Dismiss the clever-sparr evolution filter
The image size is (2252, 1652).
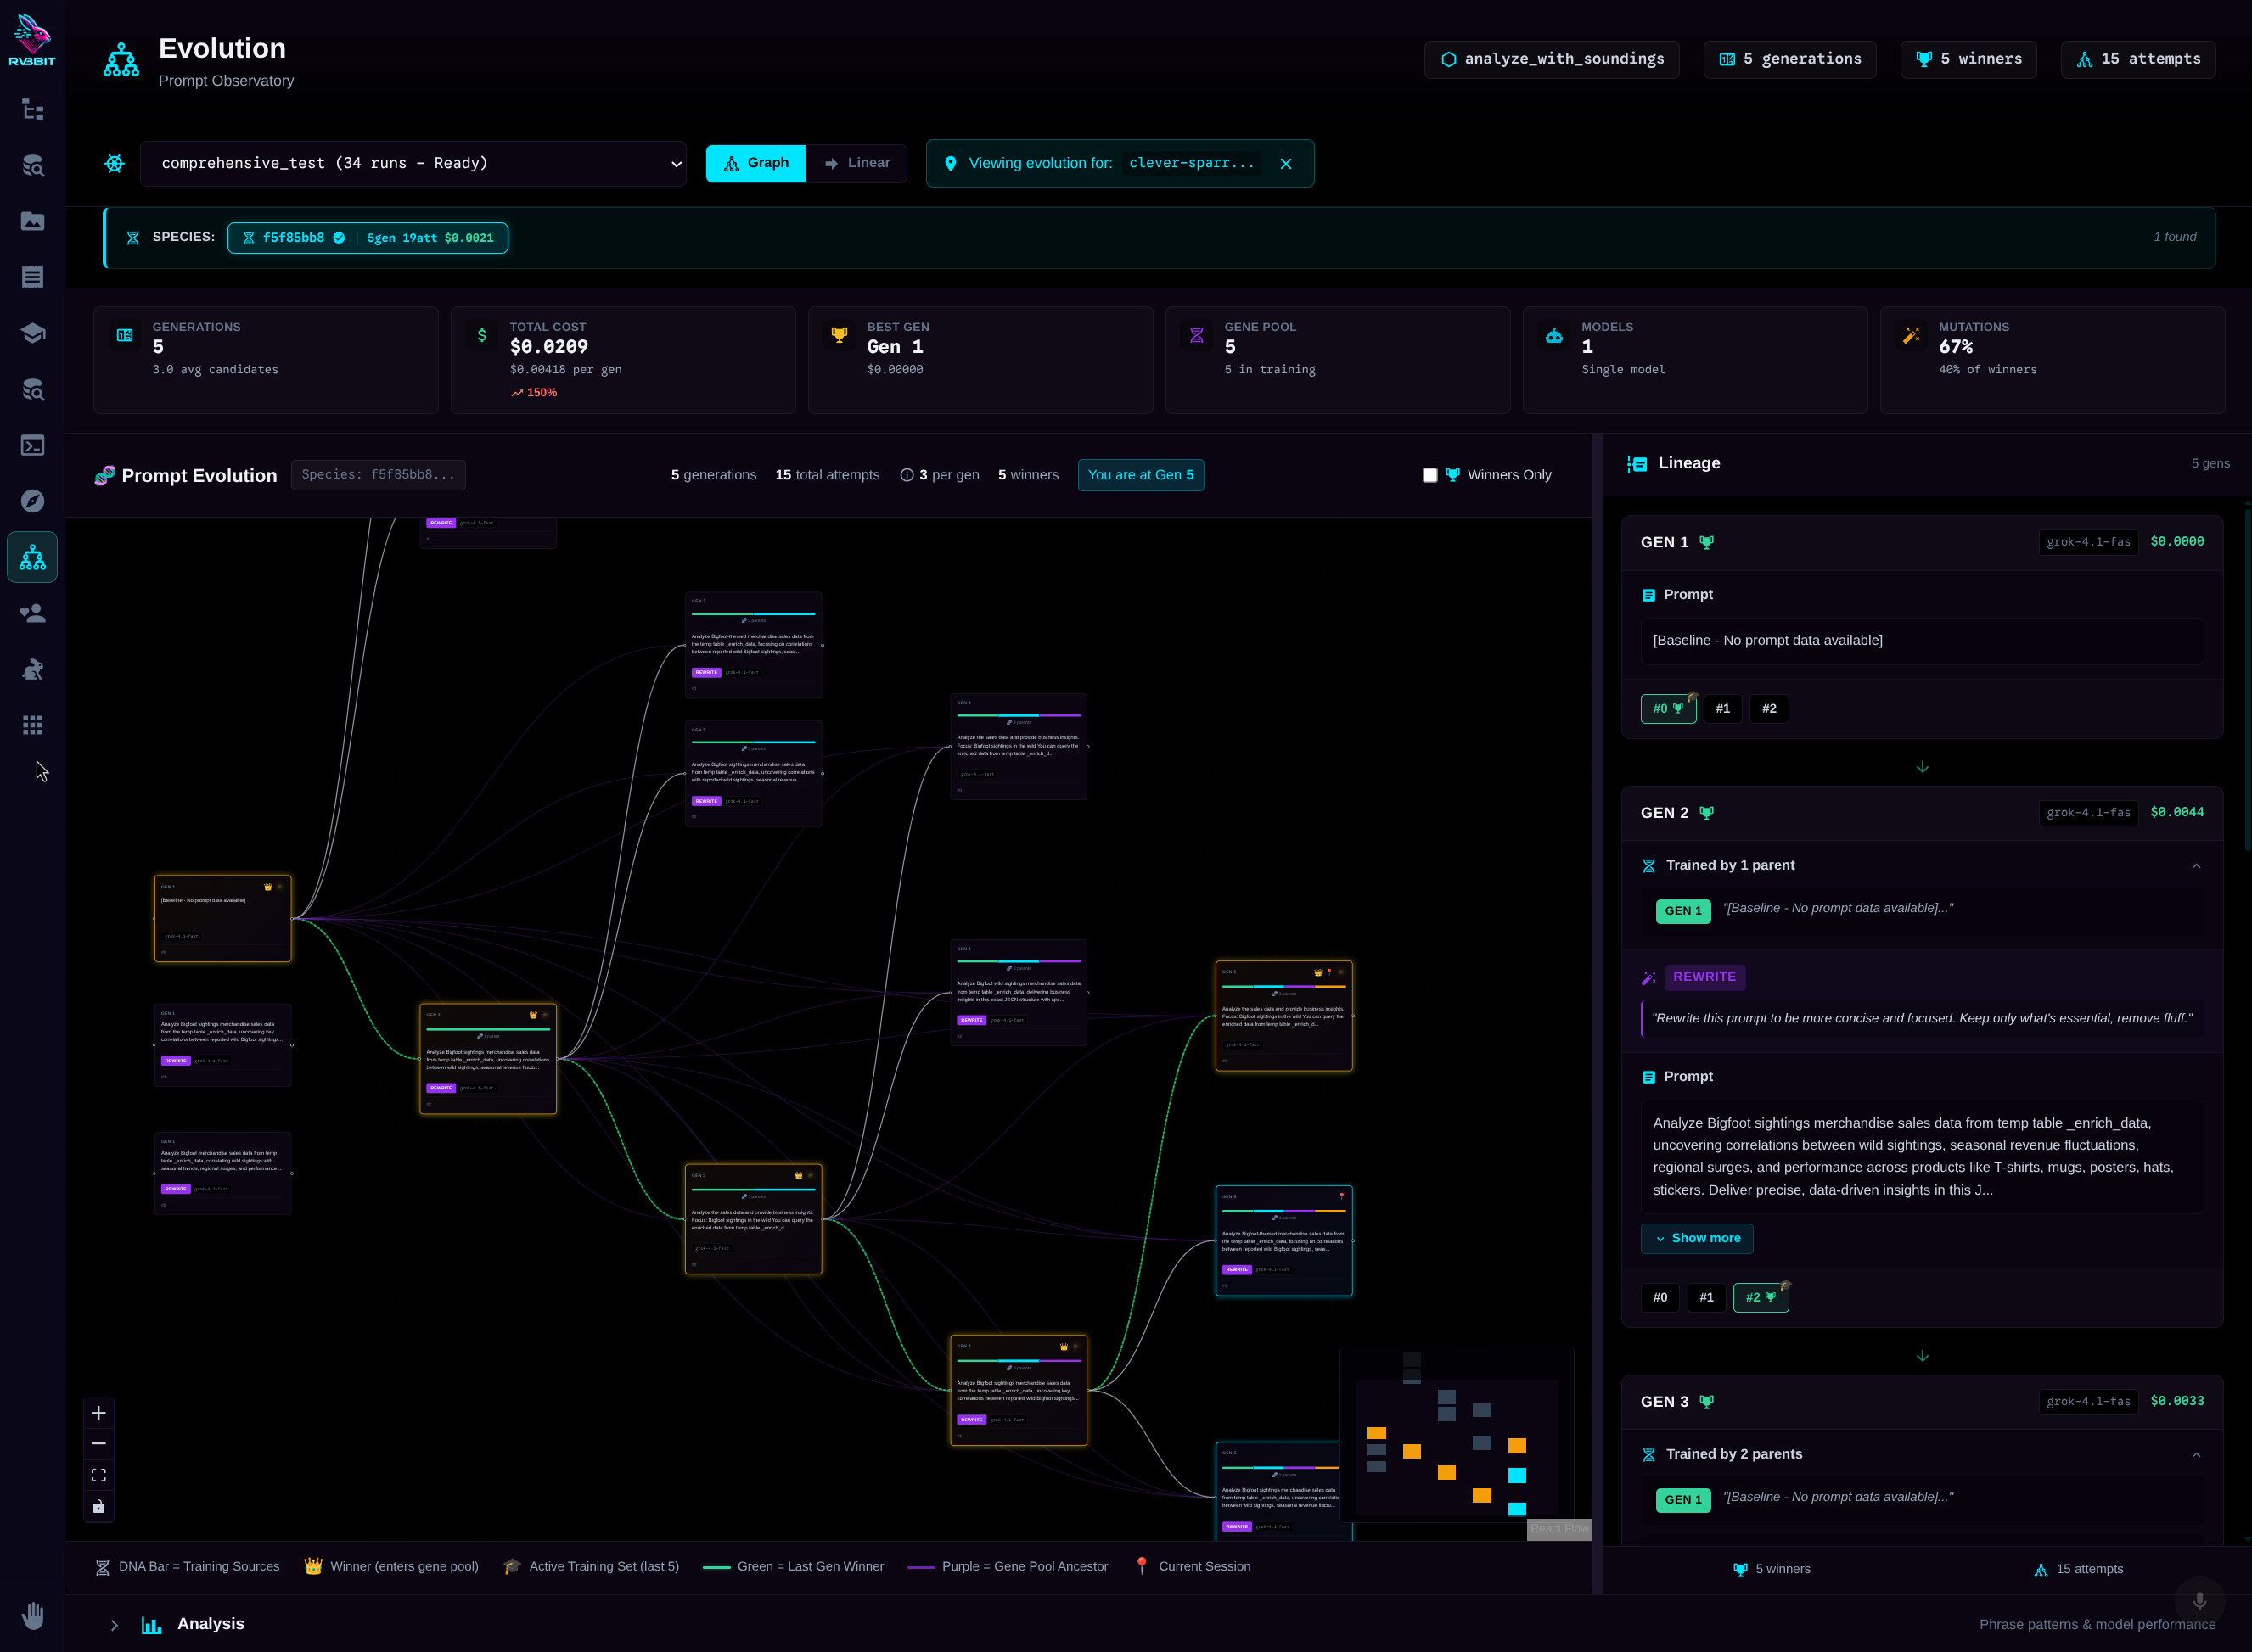coord(1285,164)
